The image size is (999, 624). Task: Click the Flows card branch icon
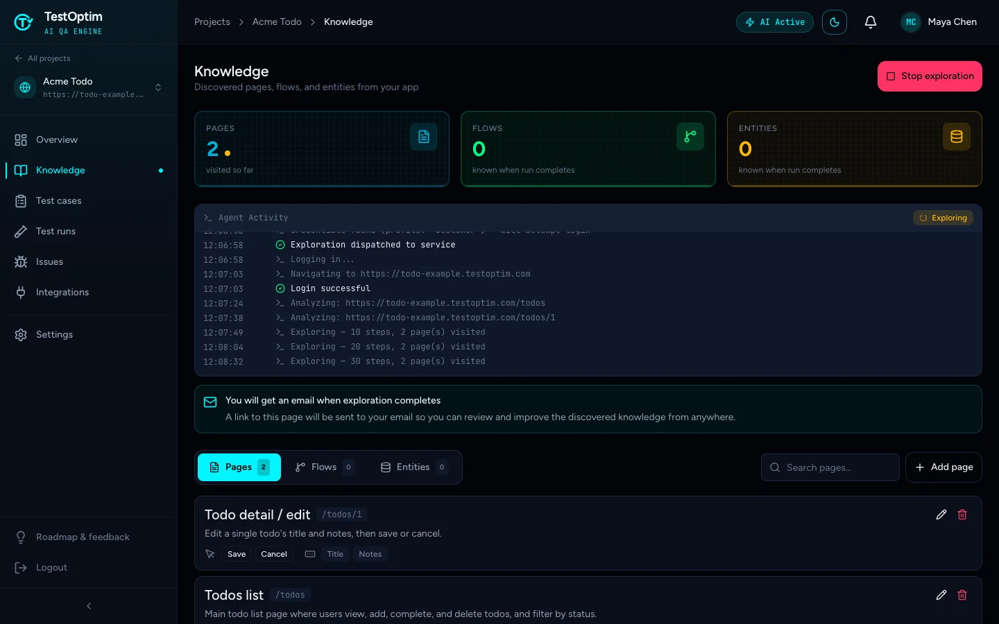click(690, 137)
